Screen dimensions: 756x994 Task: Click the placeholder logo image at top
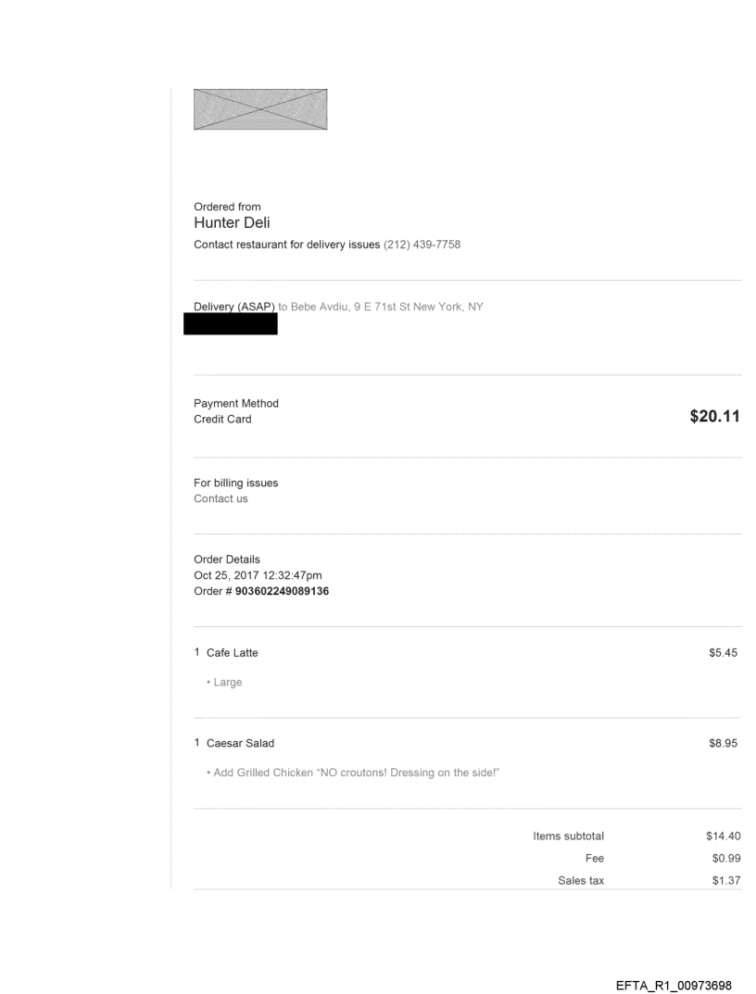tap(259, 108)
